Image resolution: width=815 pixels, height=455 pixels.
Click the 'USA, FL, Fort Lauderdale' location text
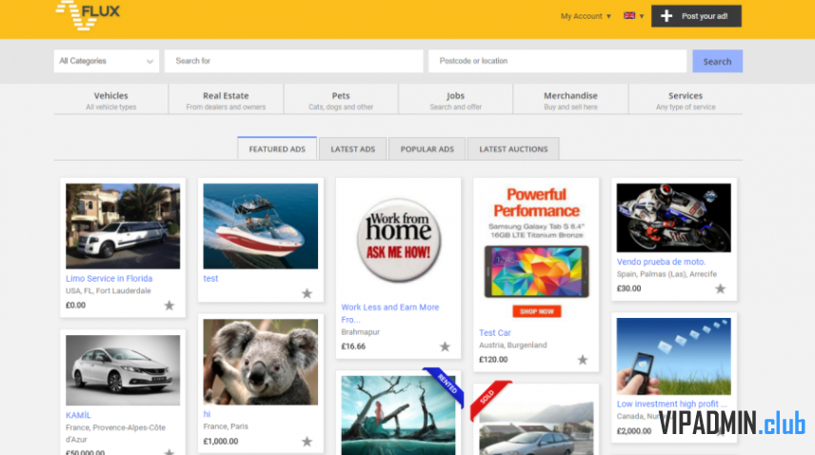click(x=109, y=291)
